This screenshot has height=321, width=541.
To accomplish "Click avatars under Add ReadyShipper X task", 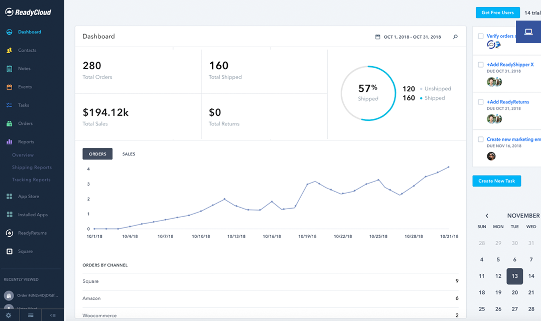I will [494, 82].
